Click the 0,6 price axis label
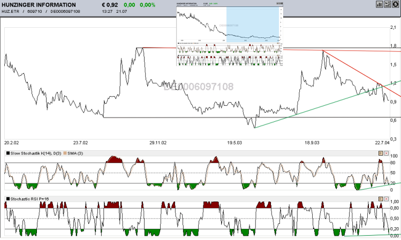 pyautogui.click(x=394, y=120)
